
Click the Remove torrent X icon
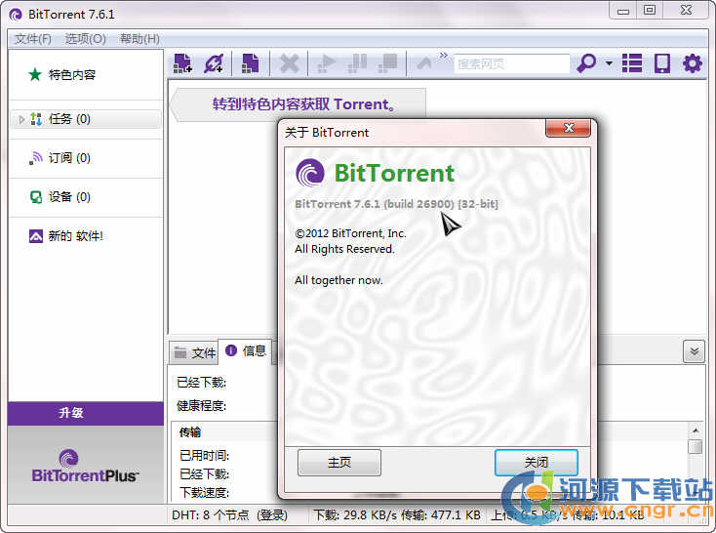coord(289,63)
